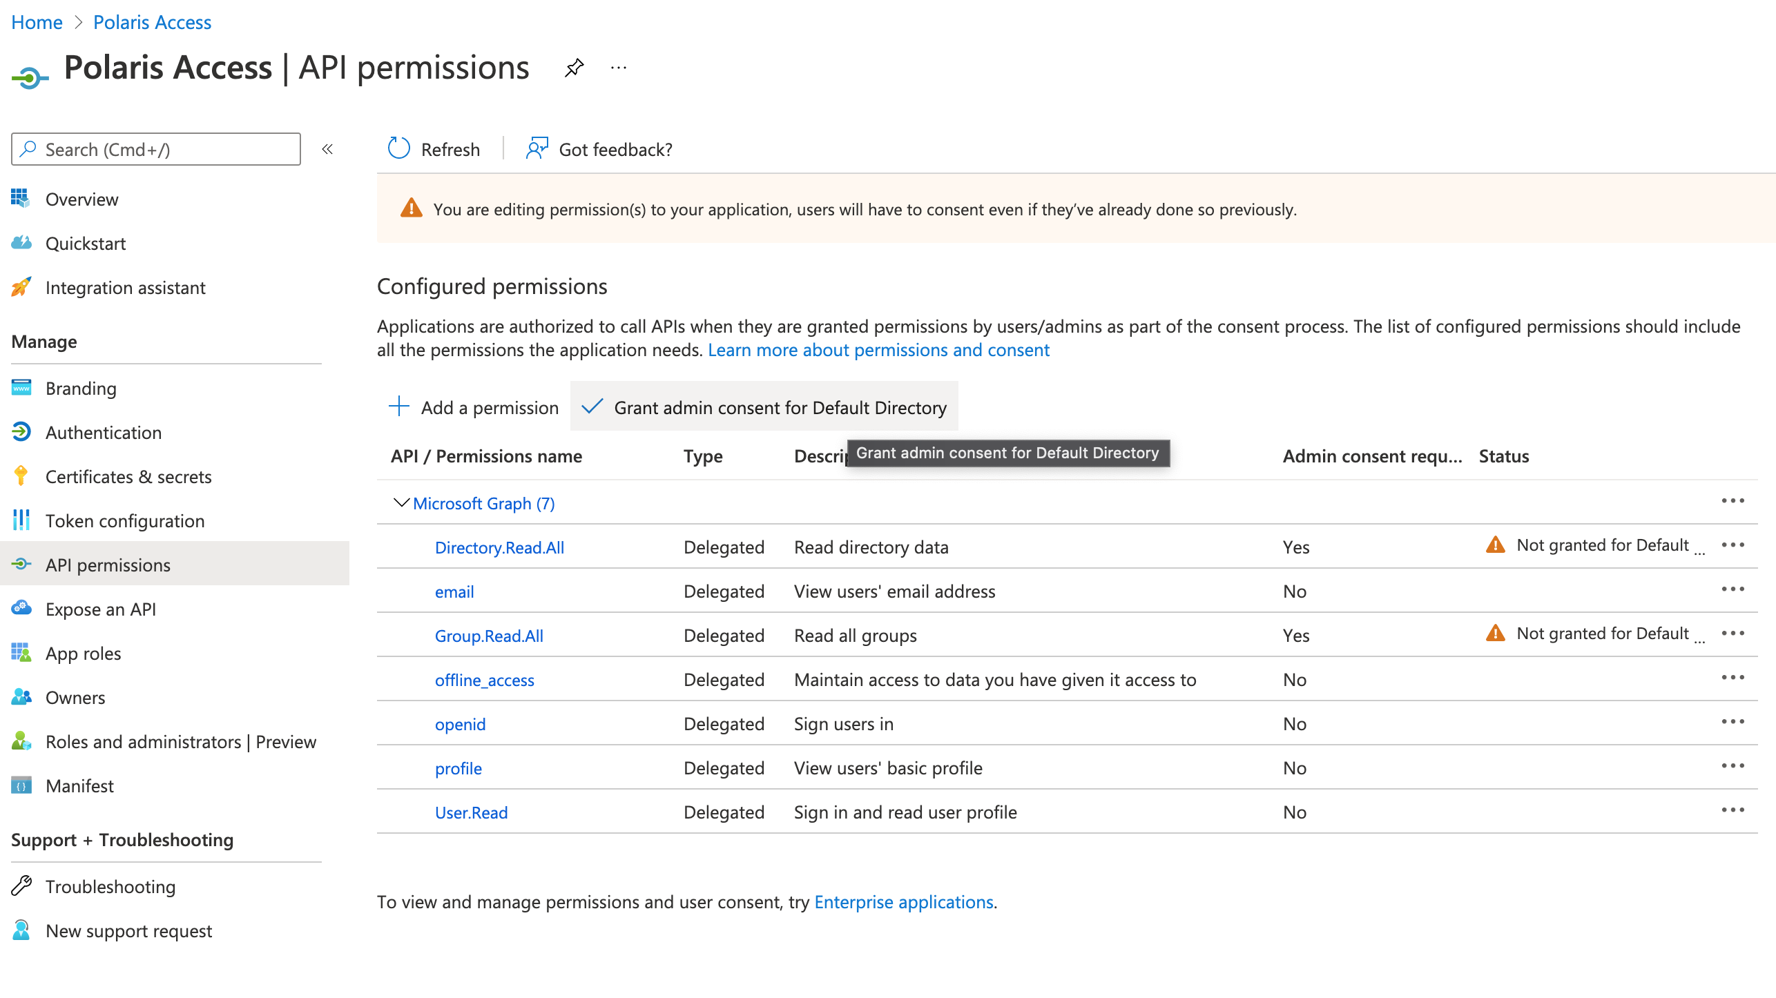Viewport: 1776px width, 998px height.
Task: Click the Type column header
Action: point(703,456)
